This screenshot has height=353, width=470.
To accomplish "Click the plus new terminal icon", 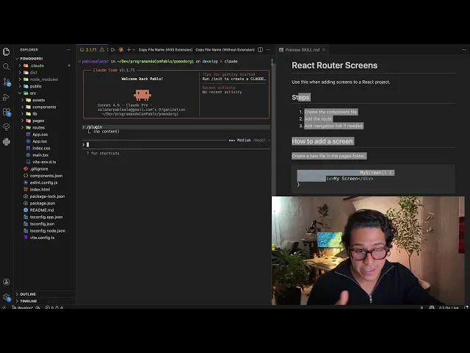I will [129, 50].
